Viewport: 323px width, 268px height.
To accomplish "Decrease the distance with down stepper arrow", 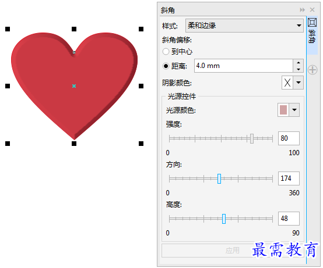I will (x=299, y=69).
